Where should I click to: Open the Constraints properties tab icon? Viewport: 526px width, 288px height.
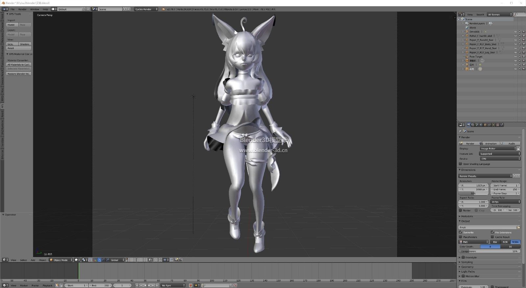point(489,125)
